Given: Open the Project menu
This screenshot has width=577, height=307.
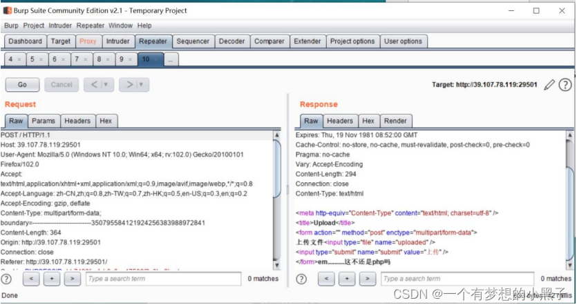Looking at the screenshot, I should tap(33, 26).
